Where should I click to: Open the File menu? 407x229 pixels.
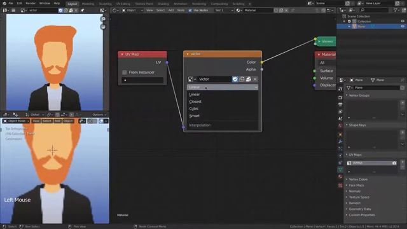[x=11, y=3]
